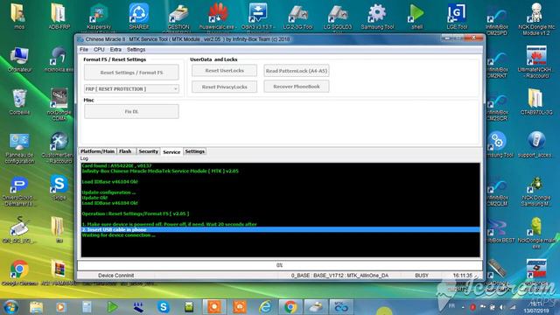Launch the UltimateNCKH Raccourci shortcut
This screenshot has width=560, height=315.
[x=536, y=61]
